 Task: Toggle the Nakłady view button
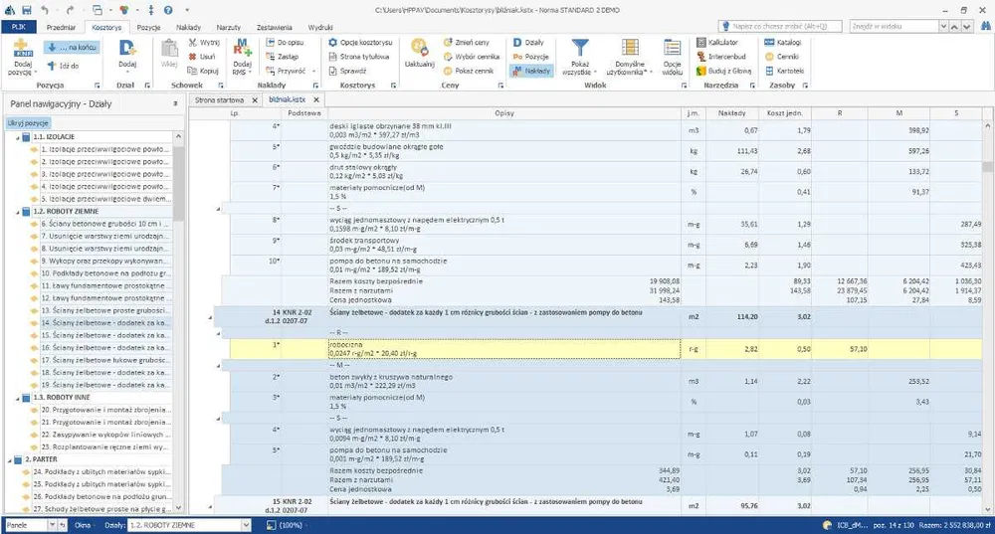coord(531,71)
